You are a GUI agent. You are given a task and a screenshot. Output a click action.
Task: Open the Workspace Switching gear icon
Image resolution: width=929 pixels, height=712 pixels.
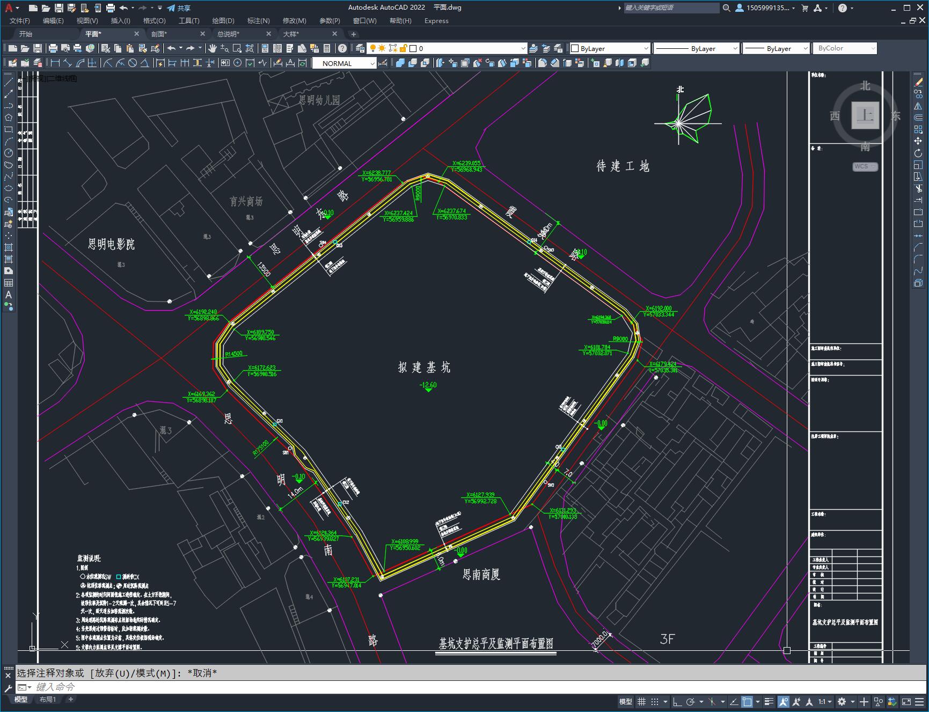[x=842, y=701]
